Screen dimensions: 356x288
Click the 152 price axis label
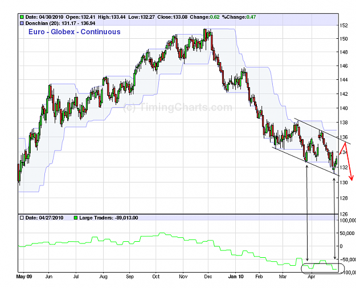(343, 26)
